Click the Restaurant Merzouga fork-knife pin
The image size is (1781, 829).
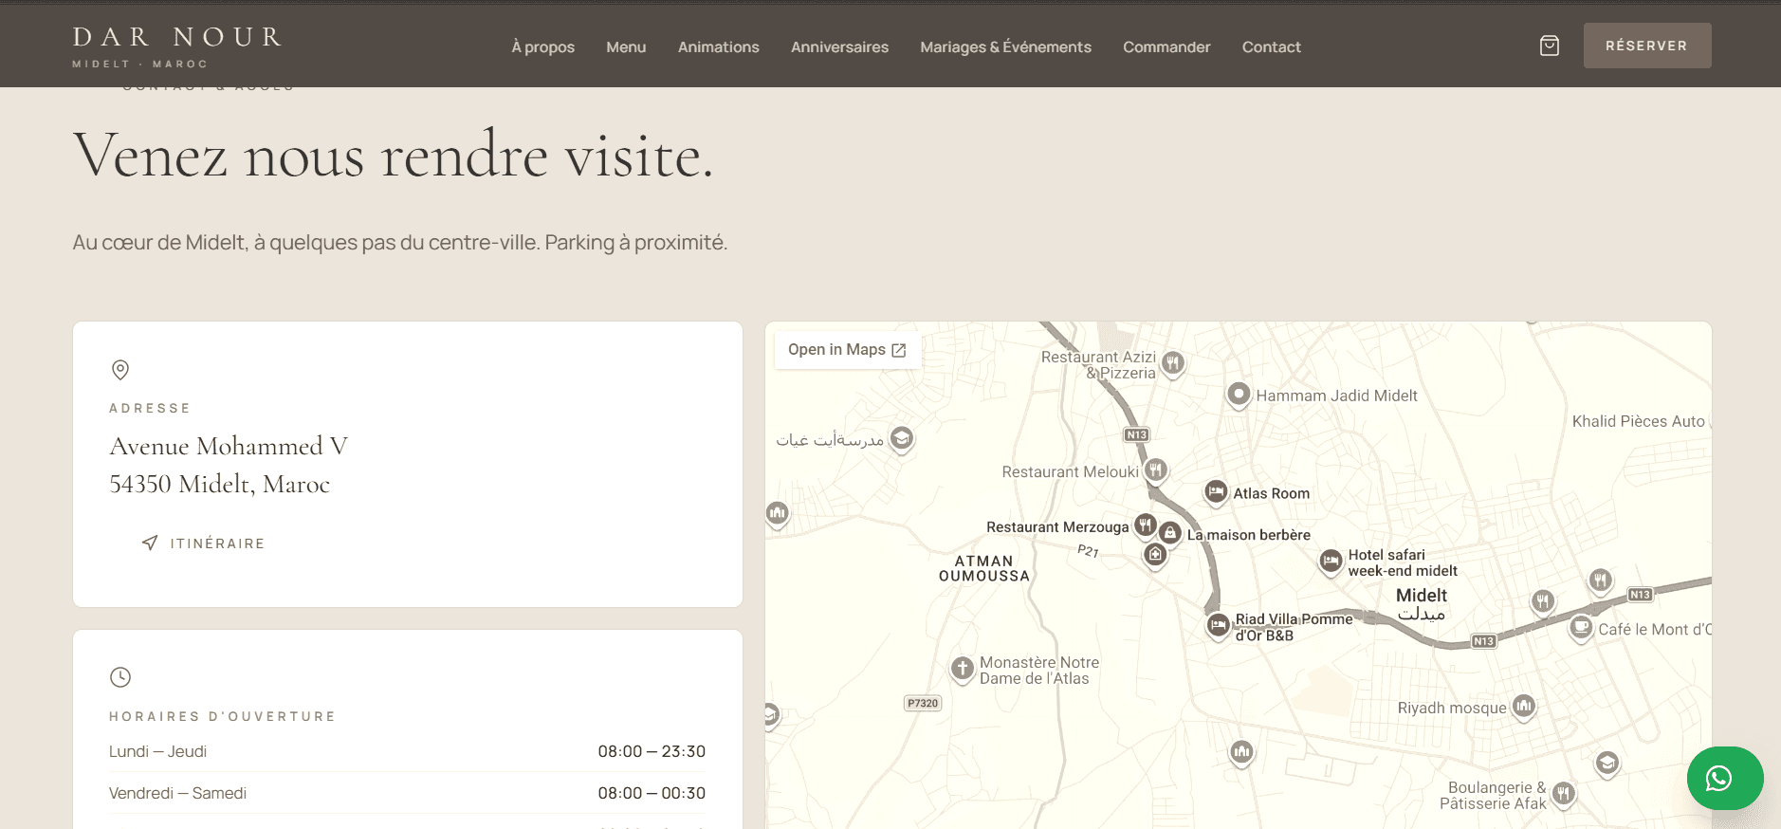pos(1146,525)
